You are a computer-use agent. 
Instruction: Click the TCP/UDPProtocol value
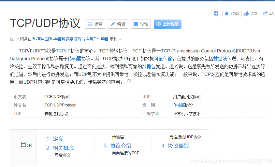click(x=60, y=105)
